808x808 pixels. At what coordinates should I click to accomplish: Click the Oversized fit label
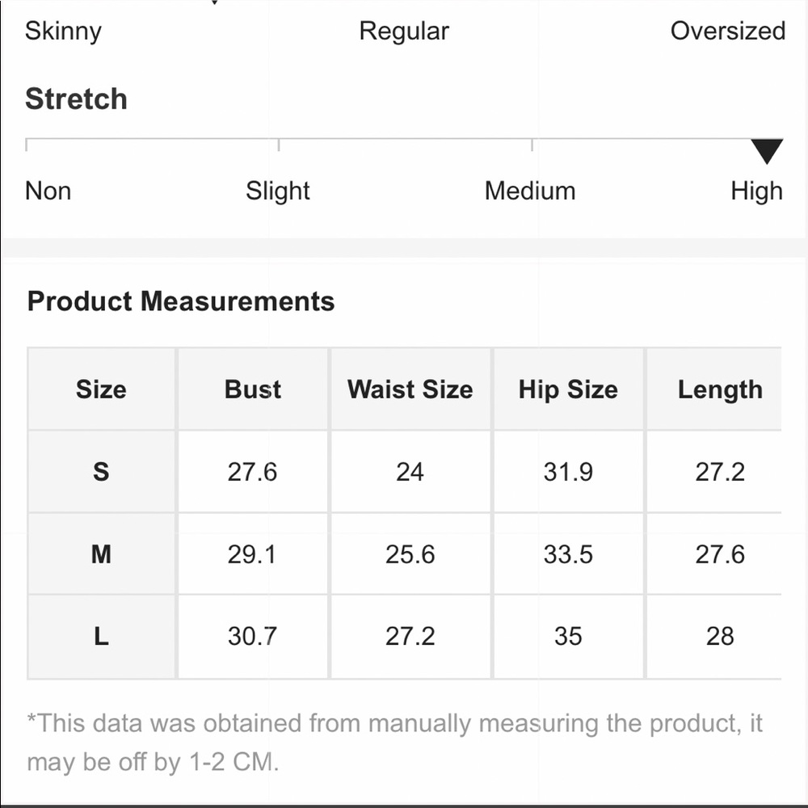pos(728,31)
